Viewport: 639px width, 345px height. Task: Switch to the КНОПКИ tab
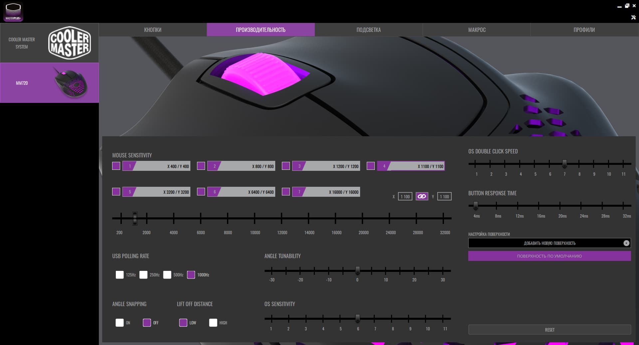click(153, 30)
